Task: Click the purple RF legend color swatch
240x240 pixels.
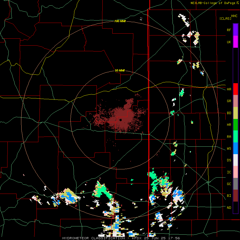Action: pyautogui.click(x=235, y=30)
